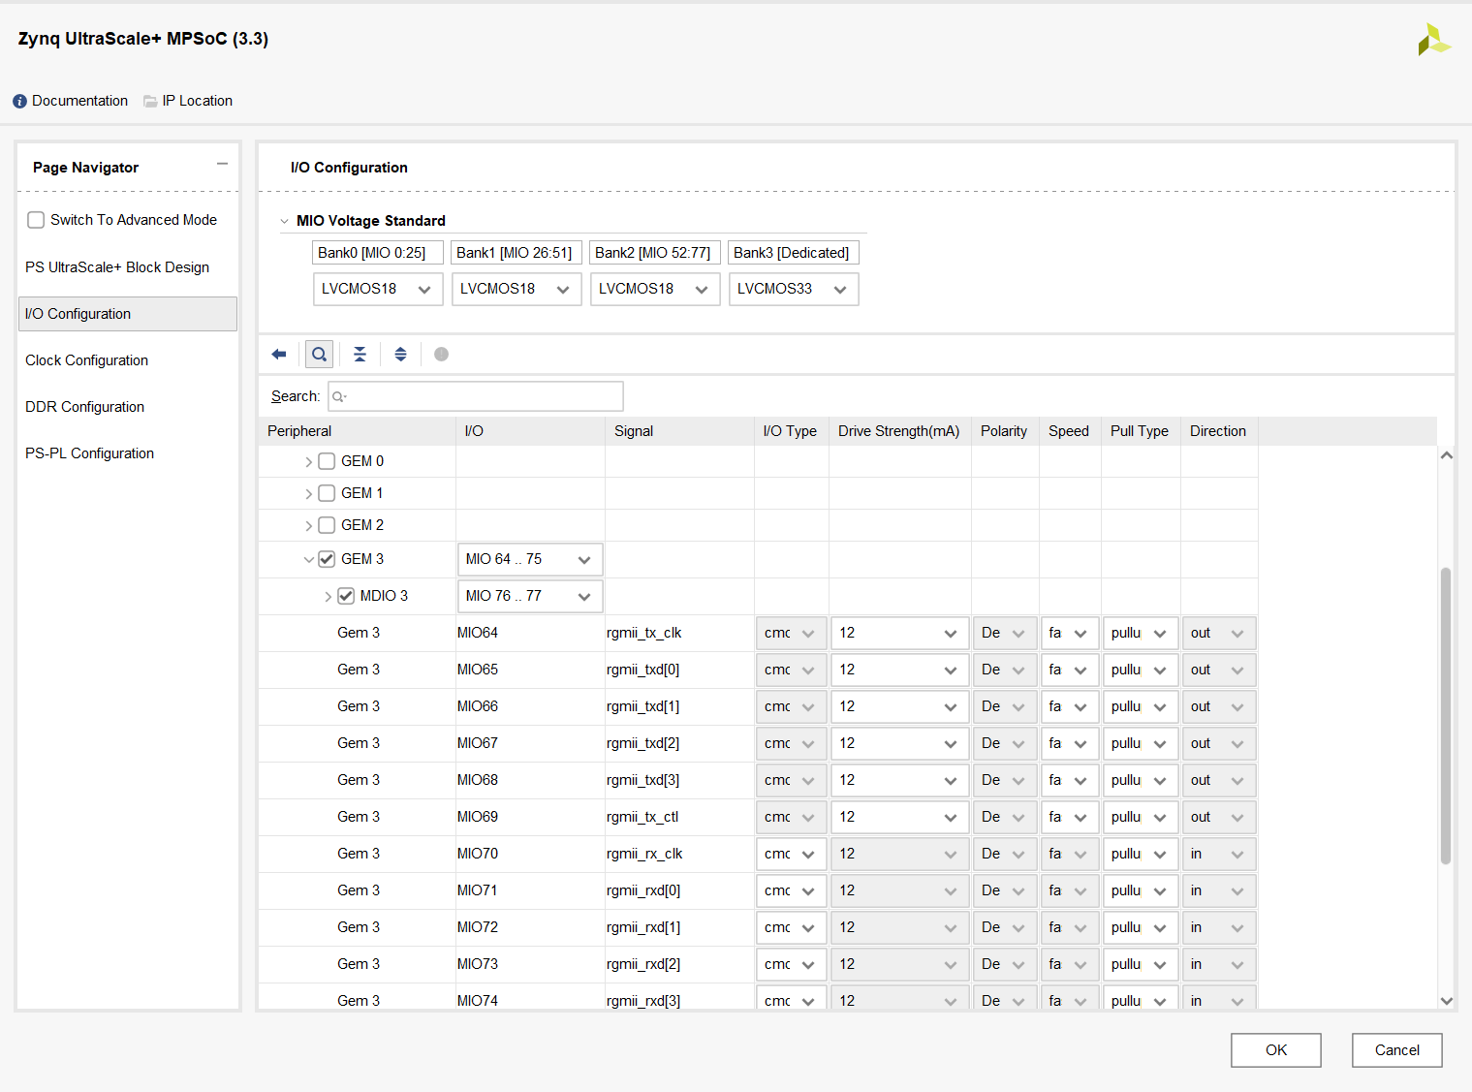Image resolution: width=1472 pixels, height=1092 pixels.
Task: Click the scrollbar up arrow
Action: pyautogui.click(x=1446, y=455)
